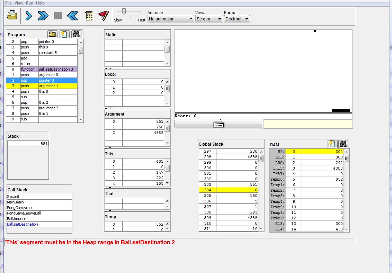Open the Run menu
The width and height of the screenshot is (392, 273).
[30, 3]
